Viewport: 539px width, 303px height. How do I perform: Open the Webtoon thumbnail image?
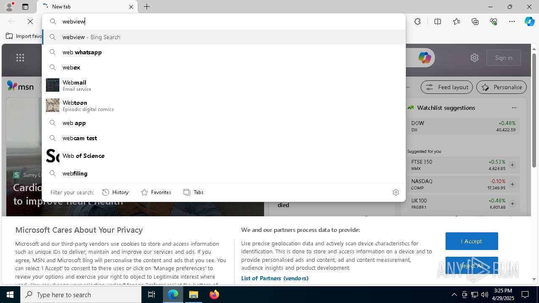[53, 105]
